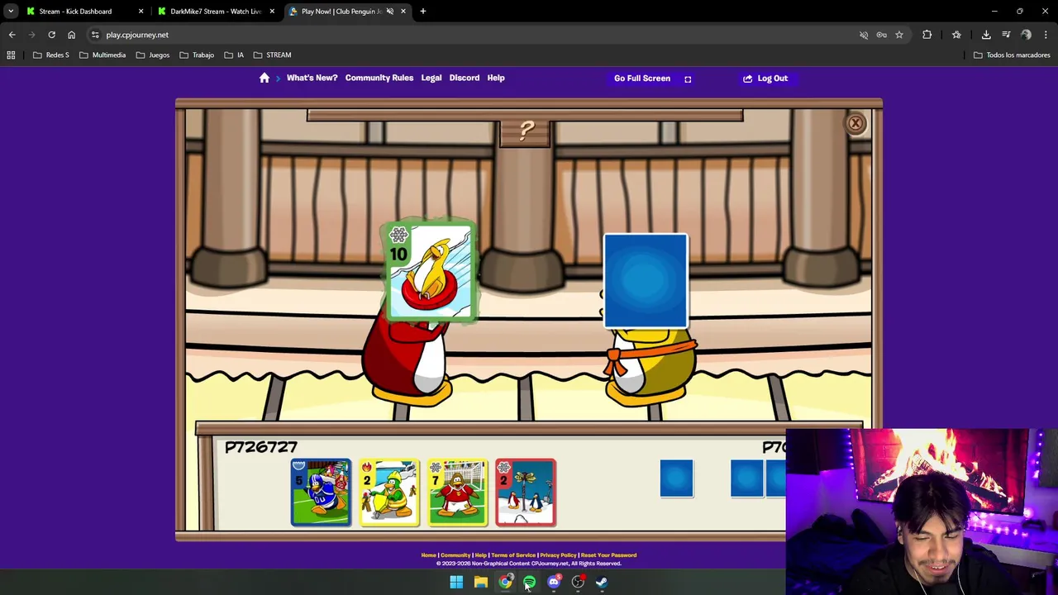Open the STREAM bookmark folder
Viewport: 1058px width, 595px height.
272,55
